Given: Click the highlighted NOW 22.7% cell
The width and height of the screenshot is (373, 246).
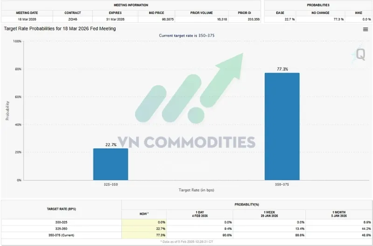Looking at the screenshot, I should tap(144, 229).
